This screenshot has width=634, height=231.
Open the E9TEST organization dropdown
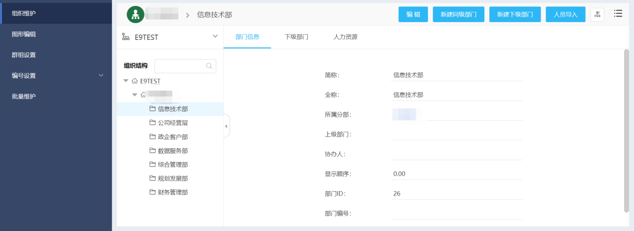tap(215, 36)
